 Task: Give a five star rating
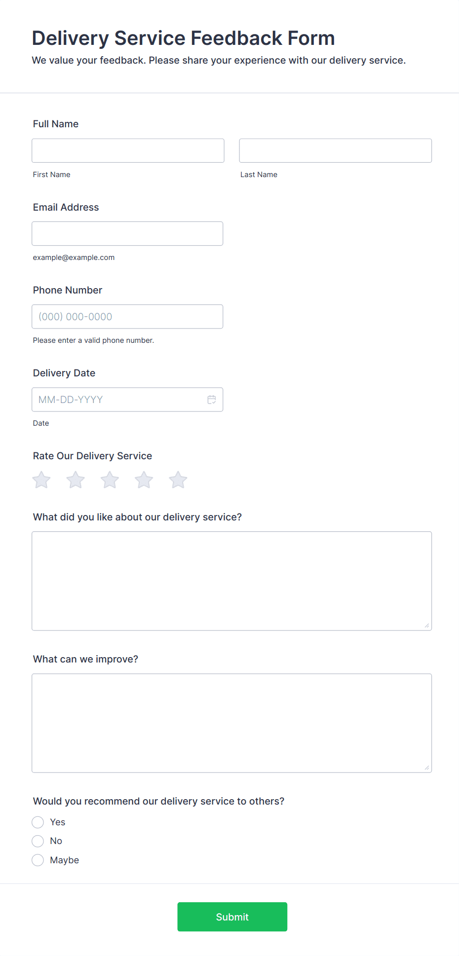coord(178,480)
